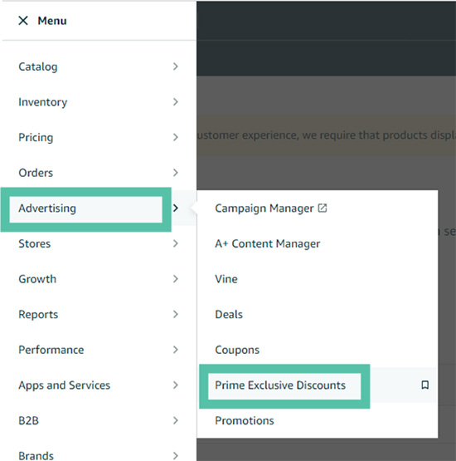Click the chevron next to Growth

coord(176,279)
